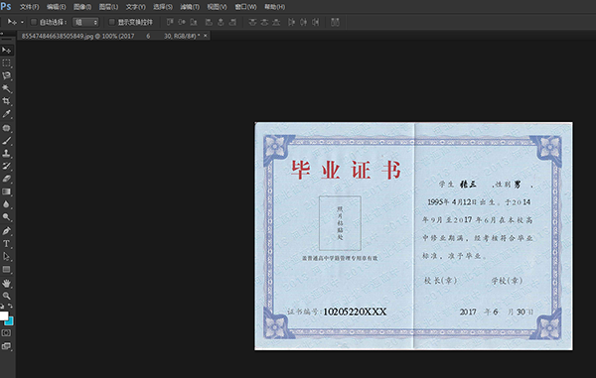This screenshot has width=596, height=378.
Task: Click the red 毕业证书 title on the certificate
Action: click(346, 170)
